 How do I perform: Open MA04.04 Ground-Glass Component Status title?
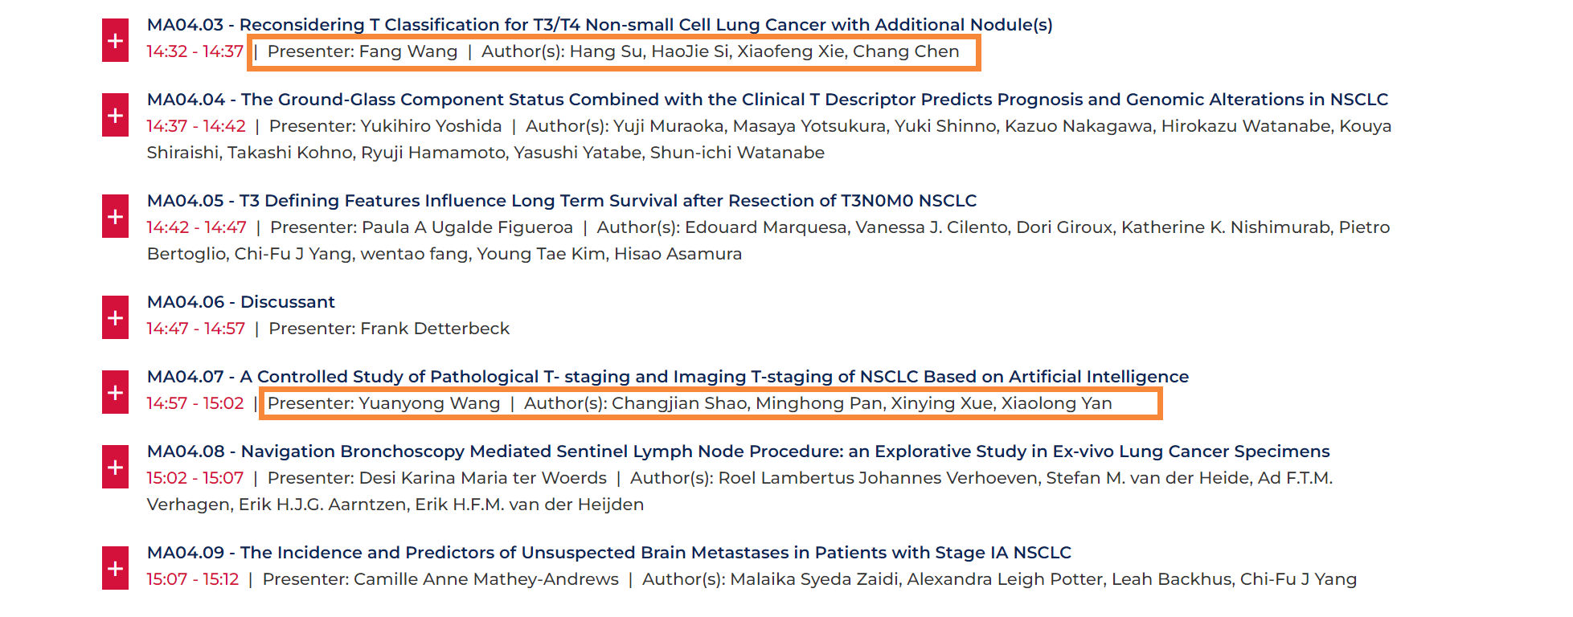[768, 100]
